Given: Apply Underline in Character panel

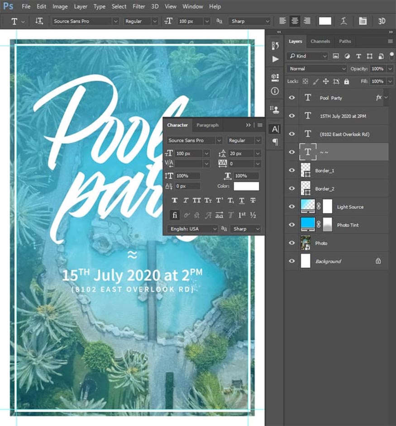Looking at the screenshot, I should coord(242,200).
